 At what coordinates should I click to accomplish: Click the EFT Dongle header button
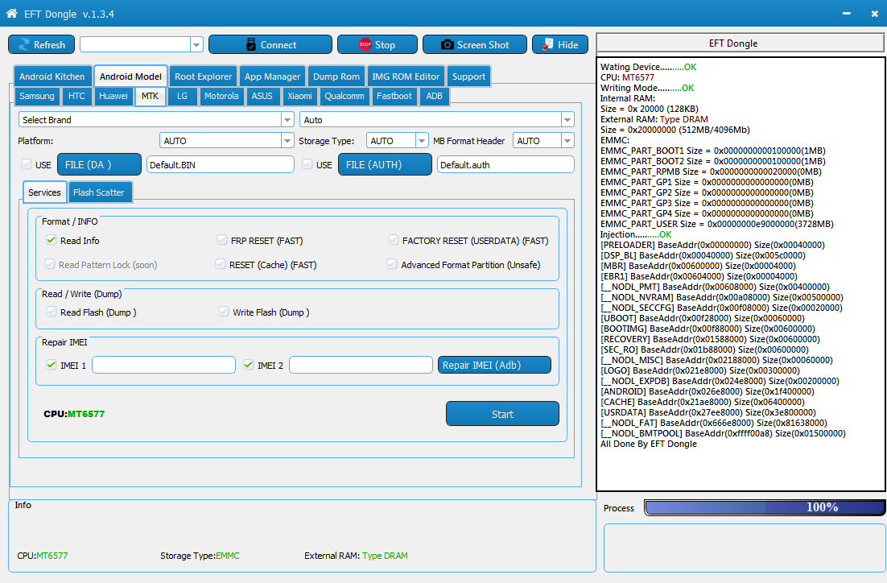pos(740,43)
